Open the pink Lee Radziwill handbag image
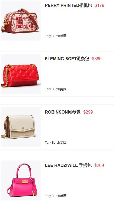114x201 pixels. point(21,180)
